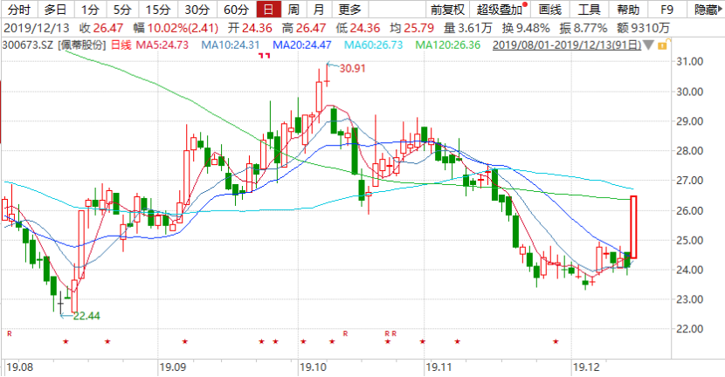This screenshot has height=377, width=725.
Task: Click the rightmost red star event marker
Action: click(x=556, y=341)
